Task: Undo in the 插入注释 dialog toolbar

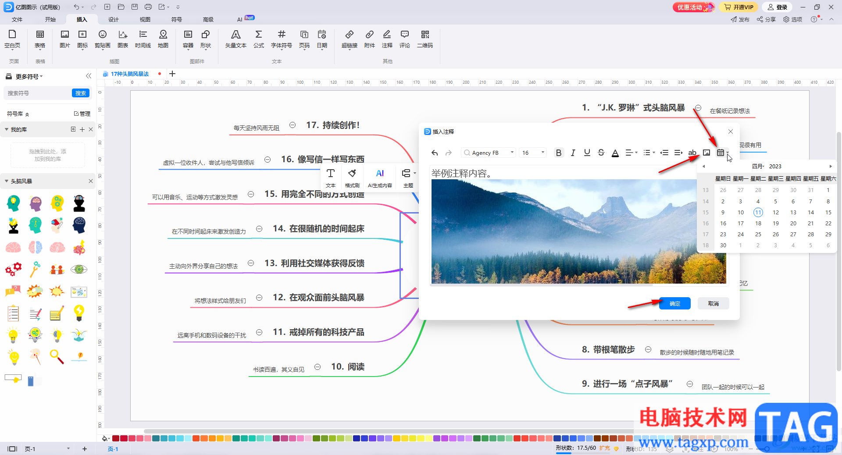Action: pyautogui.click(x=435, y=153)
